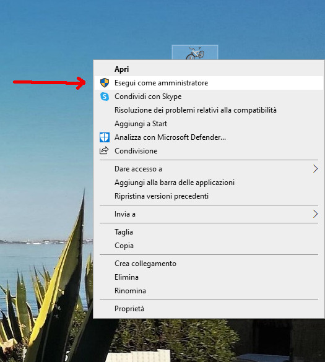Image resolution: width=325 pixels, height=362 pixels.
Task: Click the Skype logo icon
Action: tap(105, 97)
